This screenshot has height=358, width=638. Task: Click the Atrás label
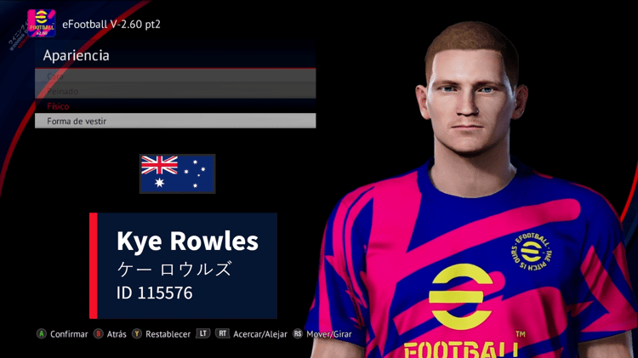[x=117, y=334]
